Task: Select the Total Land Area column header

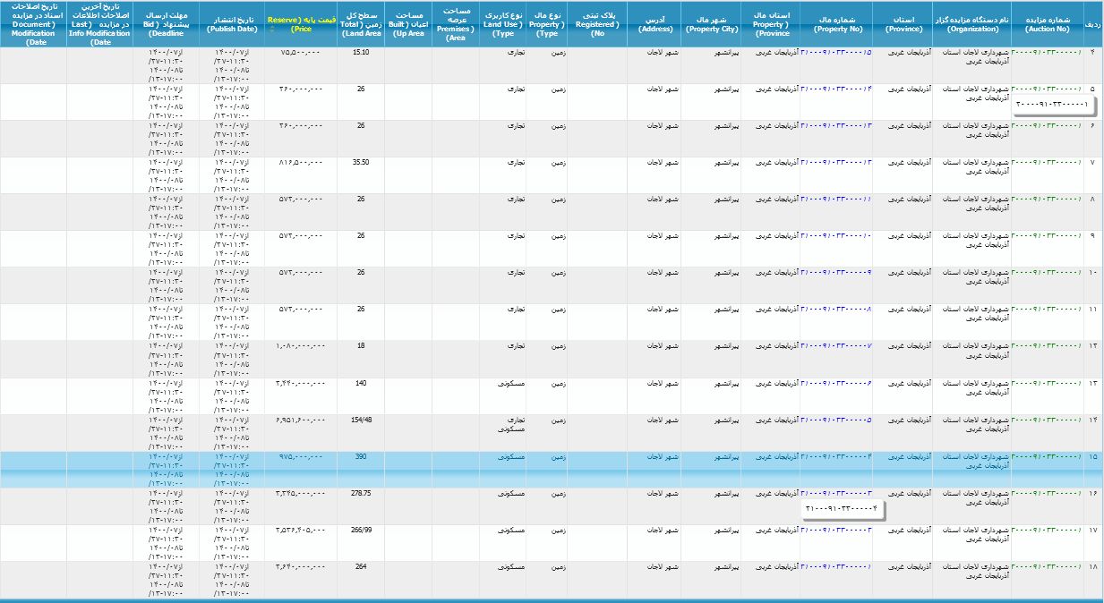Action: pos(361,24)
